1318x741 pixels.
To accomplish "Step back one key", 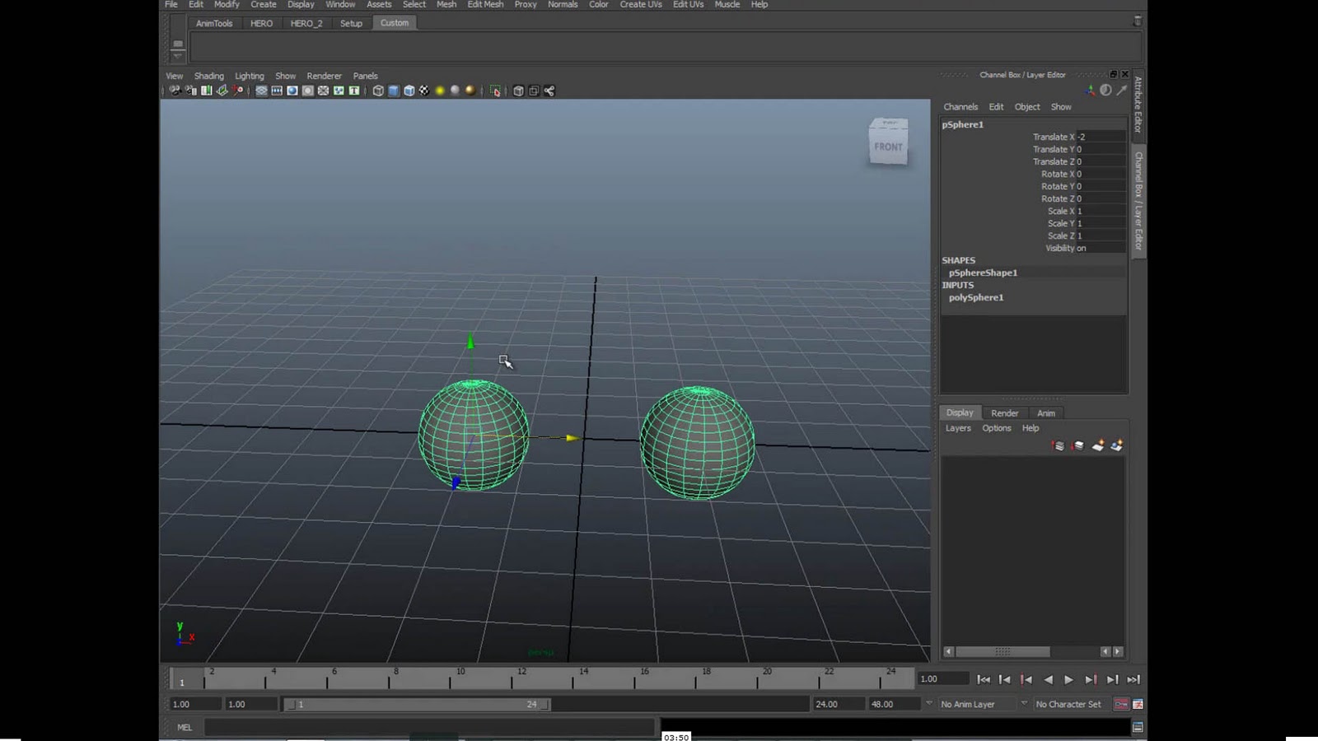I will pyautogui.click(x=1026, y=679).
